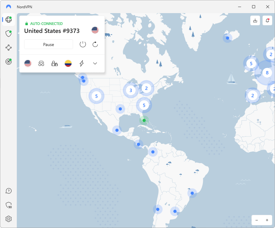Click the Brazil Sao Paulo server pin
Viewport: 275px width, 228px height.
(x=192, y=193)
